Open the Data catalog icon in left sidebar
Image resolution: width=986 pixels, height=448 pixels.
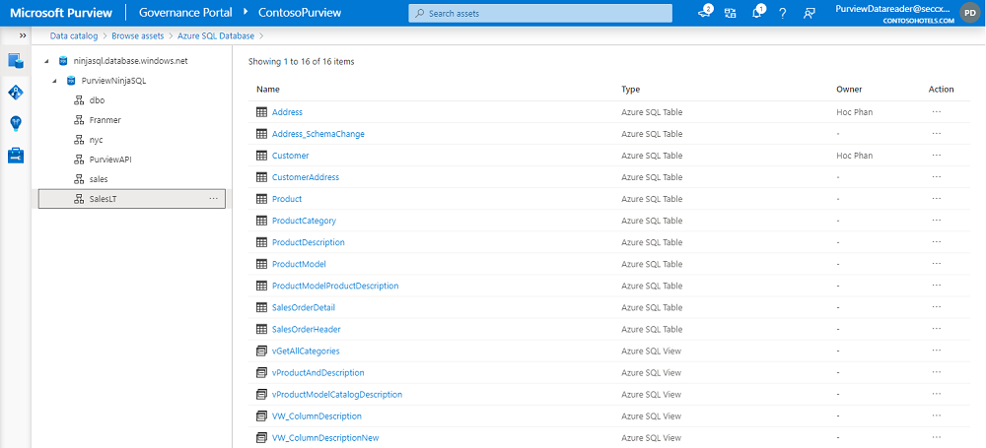click(x=16, y=60)
